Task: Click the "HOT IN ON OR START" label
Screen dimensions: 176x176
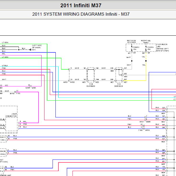Action: coord(131,41)
